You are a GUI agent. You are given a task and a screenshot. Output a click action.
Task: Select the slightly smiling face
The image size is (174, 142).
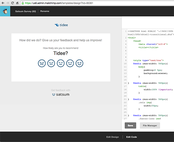70,63
